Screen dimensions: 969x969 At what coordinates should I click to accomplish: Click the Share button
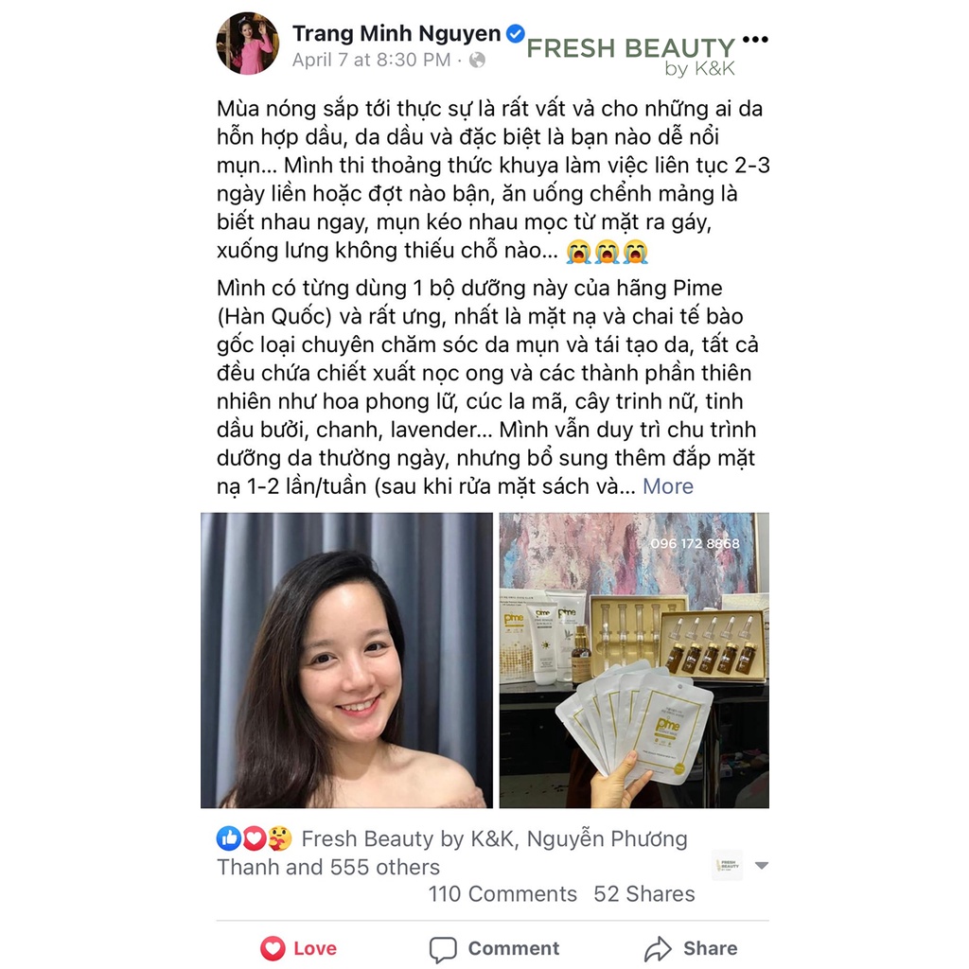pyautogui.click(x=691, y=948)
